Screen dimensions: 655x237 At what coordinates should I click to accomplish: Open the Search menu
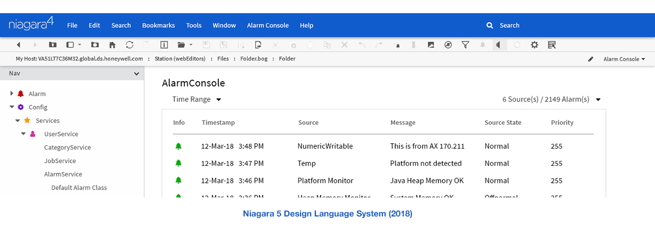coord(121,25)
